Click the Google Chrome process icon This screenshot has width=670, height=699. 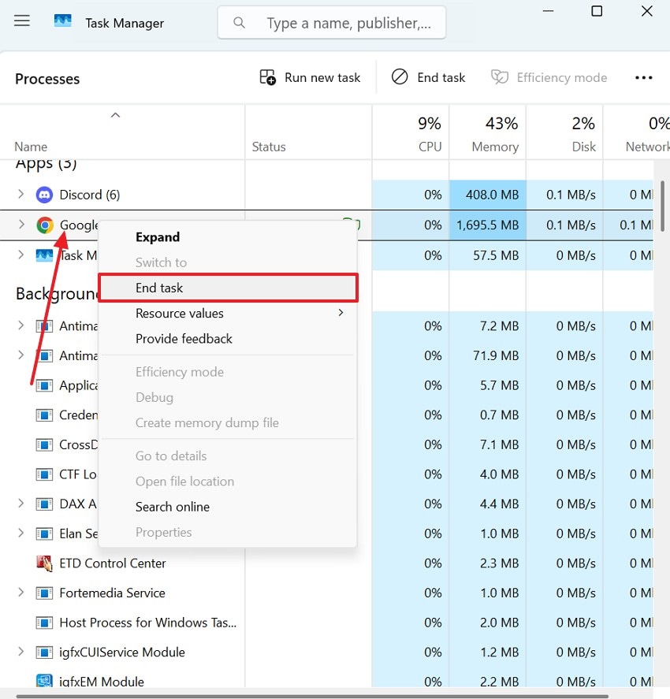coord(45,225)
